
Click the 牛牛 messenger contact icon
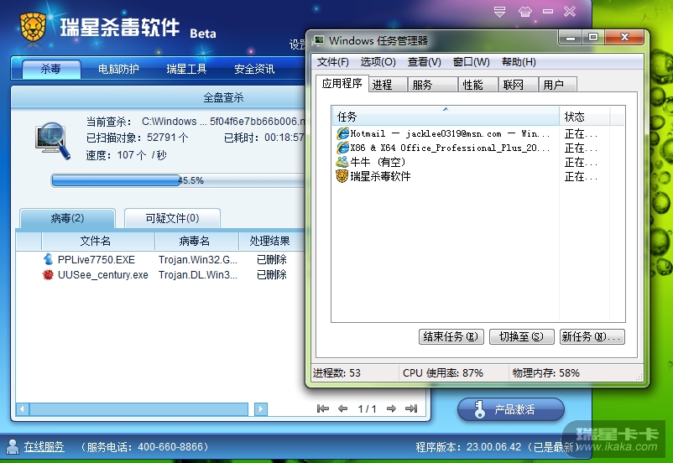[342, 162]
